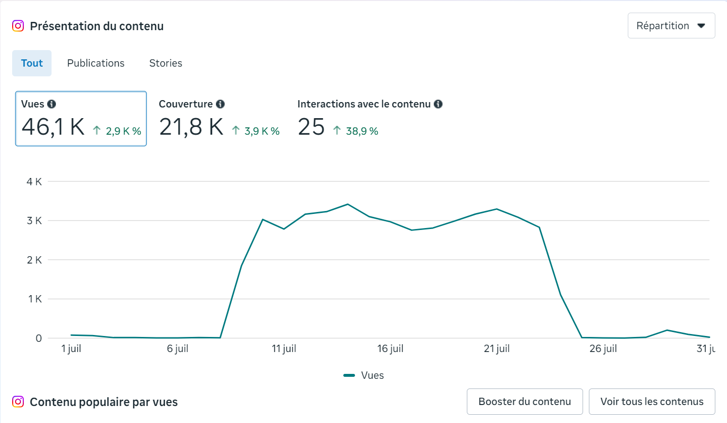
Task: Click the up arrow beside 38,9 %
Action: click(x=337, y=131)
